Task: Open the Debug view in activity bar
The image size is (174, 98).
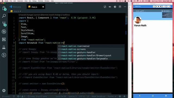Action: 4,32
